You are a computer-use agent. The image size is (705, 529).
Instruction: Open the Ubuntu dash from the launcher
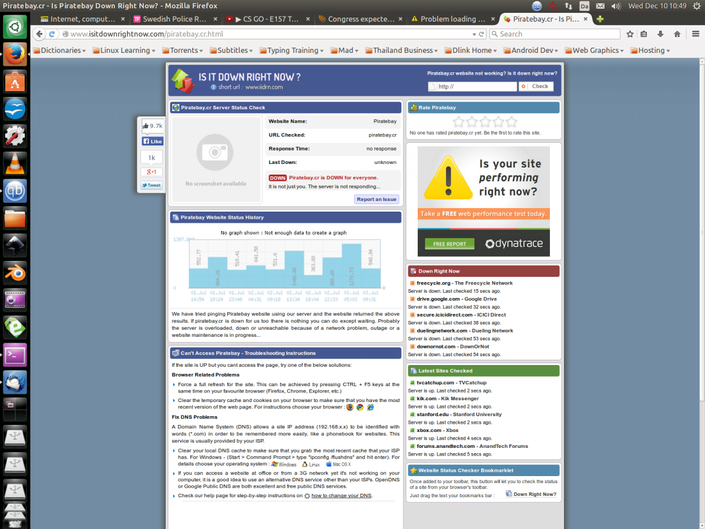coord(15,27)
